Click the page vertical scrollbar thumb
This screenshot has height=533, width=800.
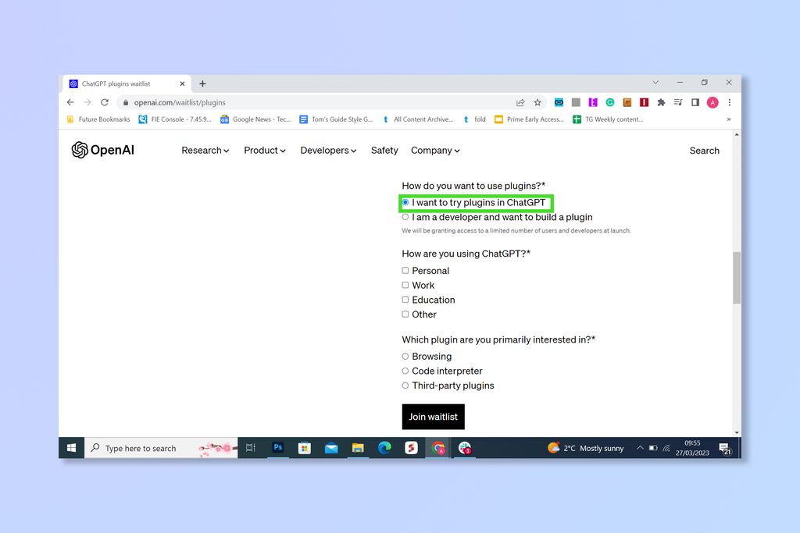(x=736, y=278)
